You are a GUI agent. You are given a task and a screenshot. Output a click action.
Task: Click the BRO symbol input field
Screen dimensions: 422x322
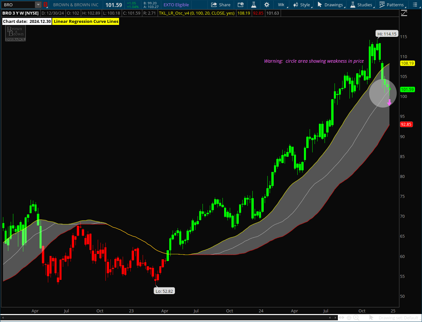click(19, 5)
